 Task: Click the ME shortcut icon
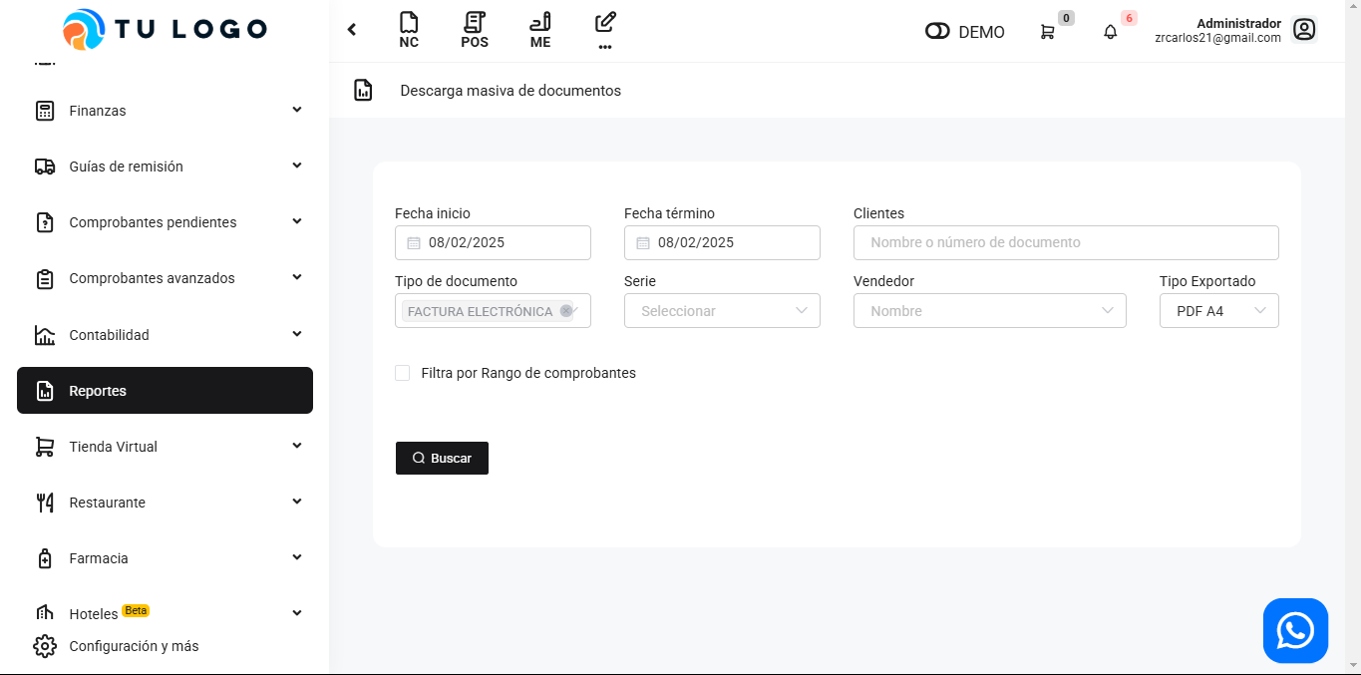[540, 30]
